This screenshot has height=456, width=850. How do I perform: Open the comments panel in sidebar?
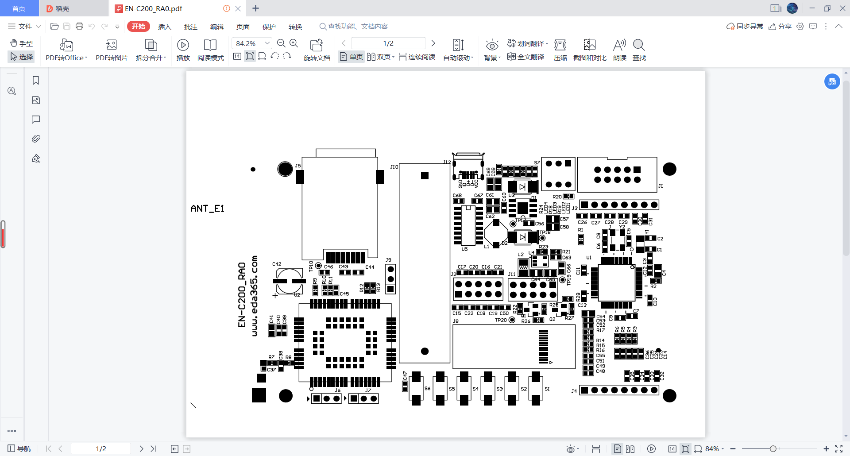(36, 120)
